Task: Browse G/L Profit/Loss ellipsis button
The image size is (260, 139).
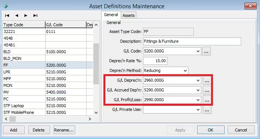Action: pos(207,100)
